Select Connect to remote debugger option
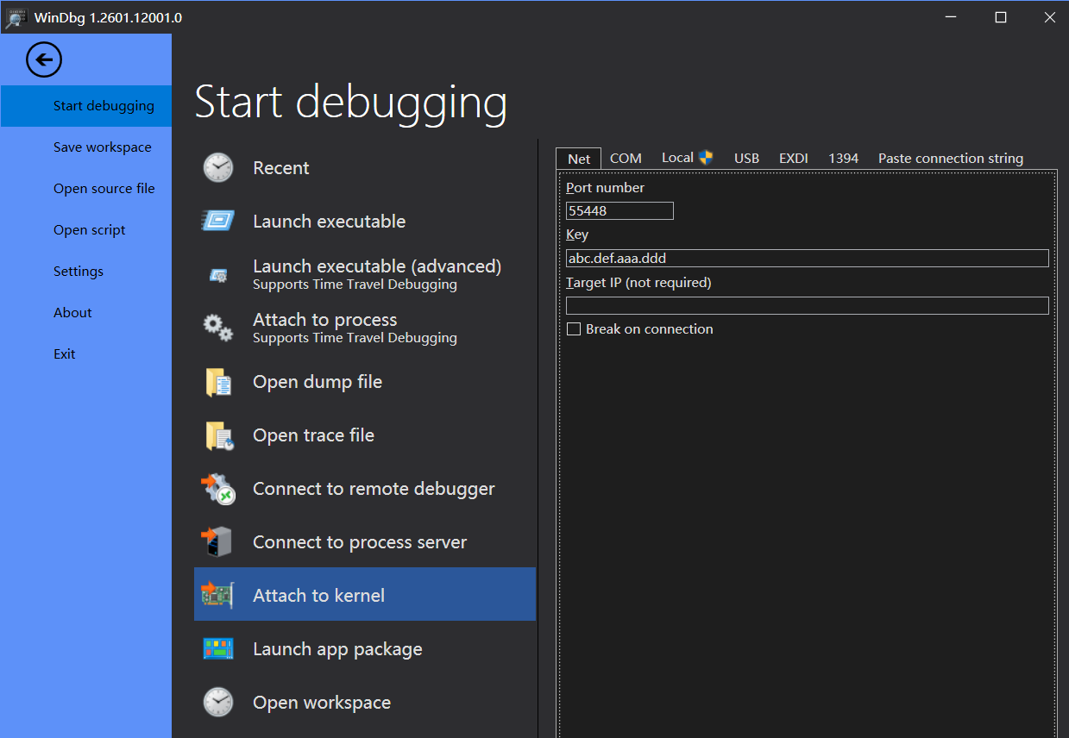The image size is (1069, 738). [365, 489]
